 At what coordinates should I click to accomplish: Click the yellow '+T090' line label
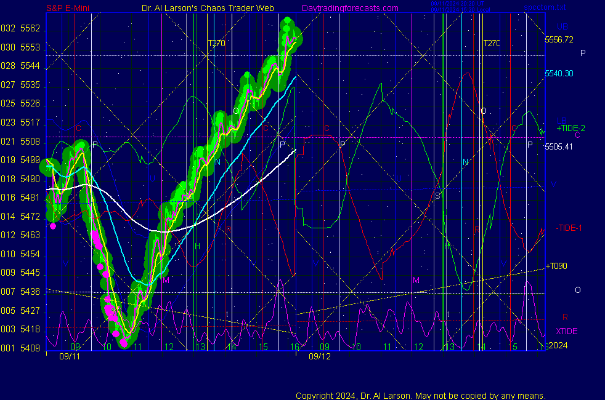[556, 266]
